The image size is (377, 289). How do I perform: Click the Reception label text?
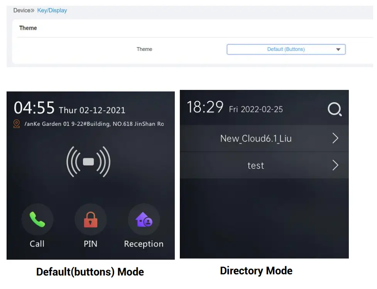click(x=144, y=244)
